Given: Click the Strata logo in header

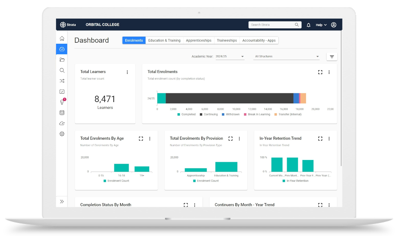Looking at the screenshot, I should coord(68,25).
